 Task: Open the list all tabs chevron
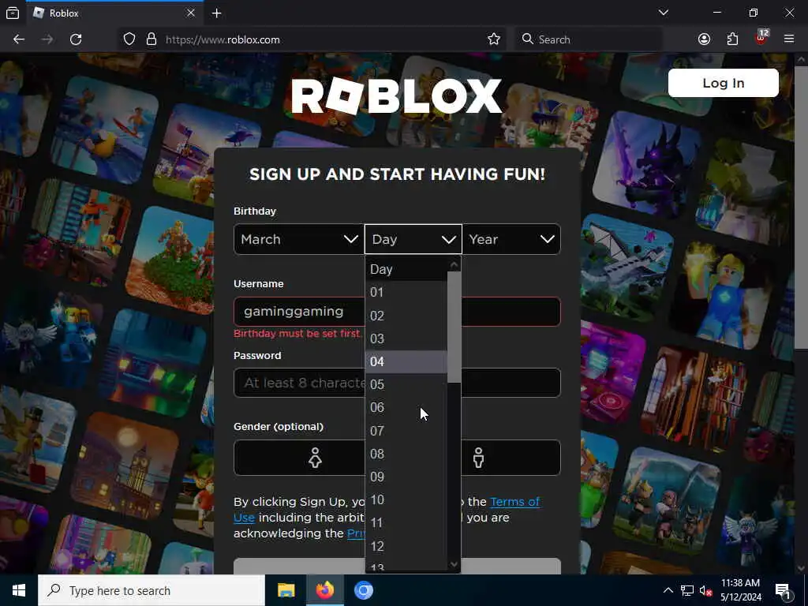pyautogui.click(x=663, y=13)
